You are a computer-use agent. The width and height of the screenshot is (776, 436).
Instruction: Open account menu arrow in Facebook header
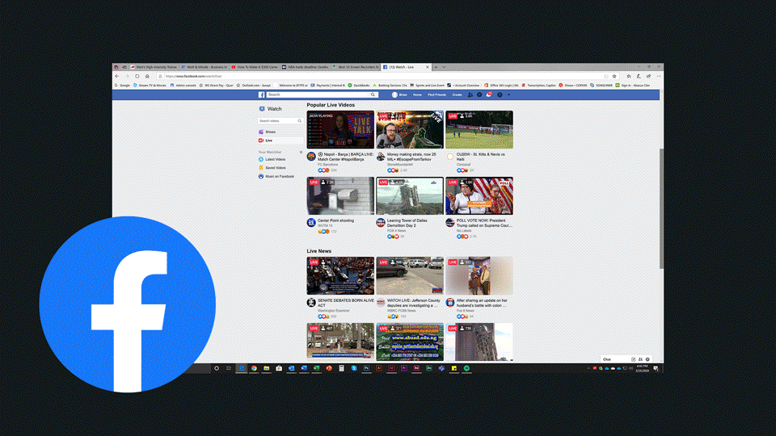point(508,95)
